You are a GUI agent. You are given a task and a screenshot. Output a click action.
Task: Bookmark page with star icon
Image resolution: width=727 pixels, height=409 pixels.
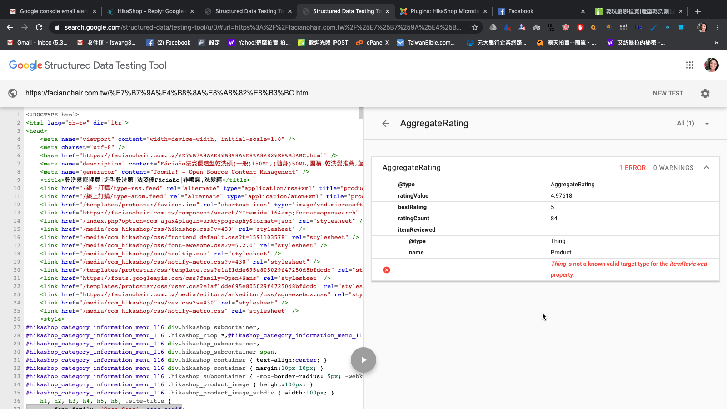[x=475, y=27]
